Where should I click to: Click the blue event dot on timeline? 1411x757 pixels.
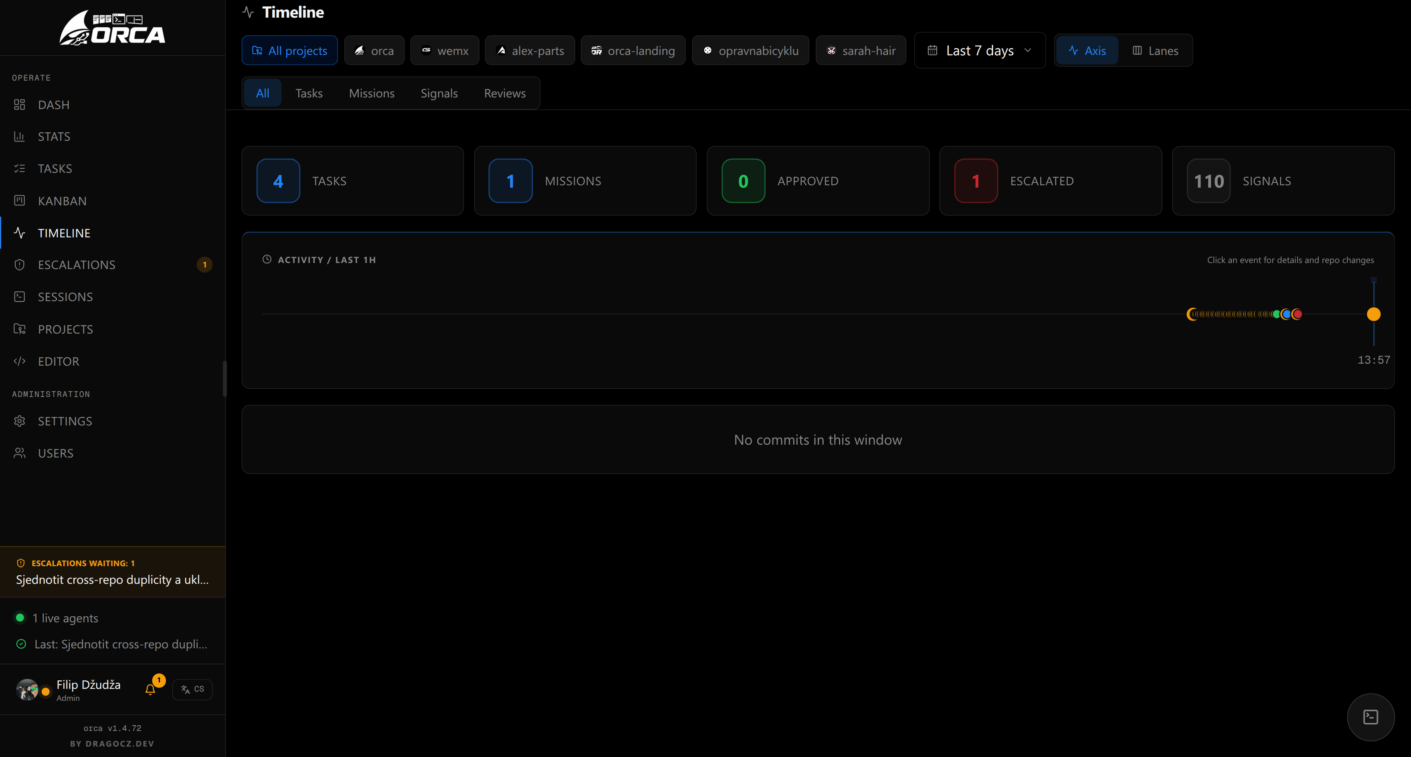pyautogui.click(x=1286, y=314)
